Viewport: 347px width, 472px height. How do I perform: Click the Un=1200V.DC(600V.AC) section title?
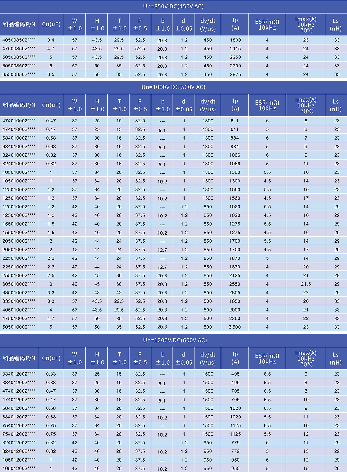(175, 340)
